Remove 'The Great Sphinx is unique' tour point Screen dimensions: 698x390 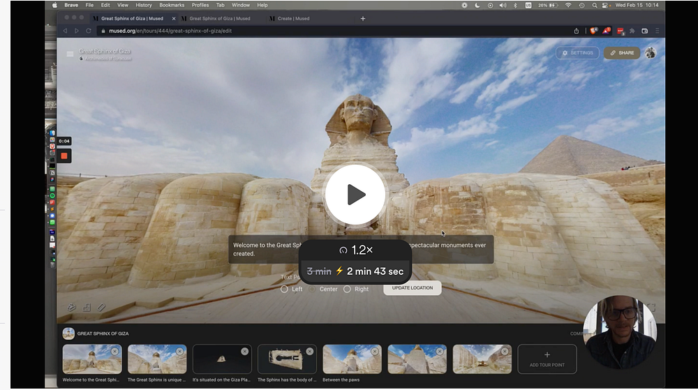click(180, 352)
